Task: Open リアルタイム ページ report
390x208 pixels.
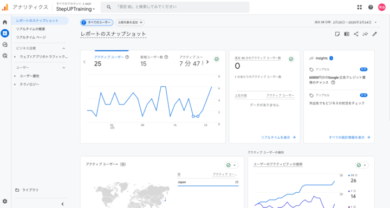Action: pos(31,37)
